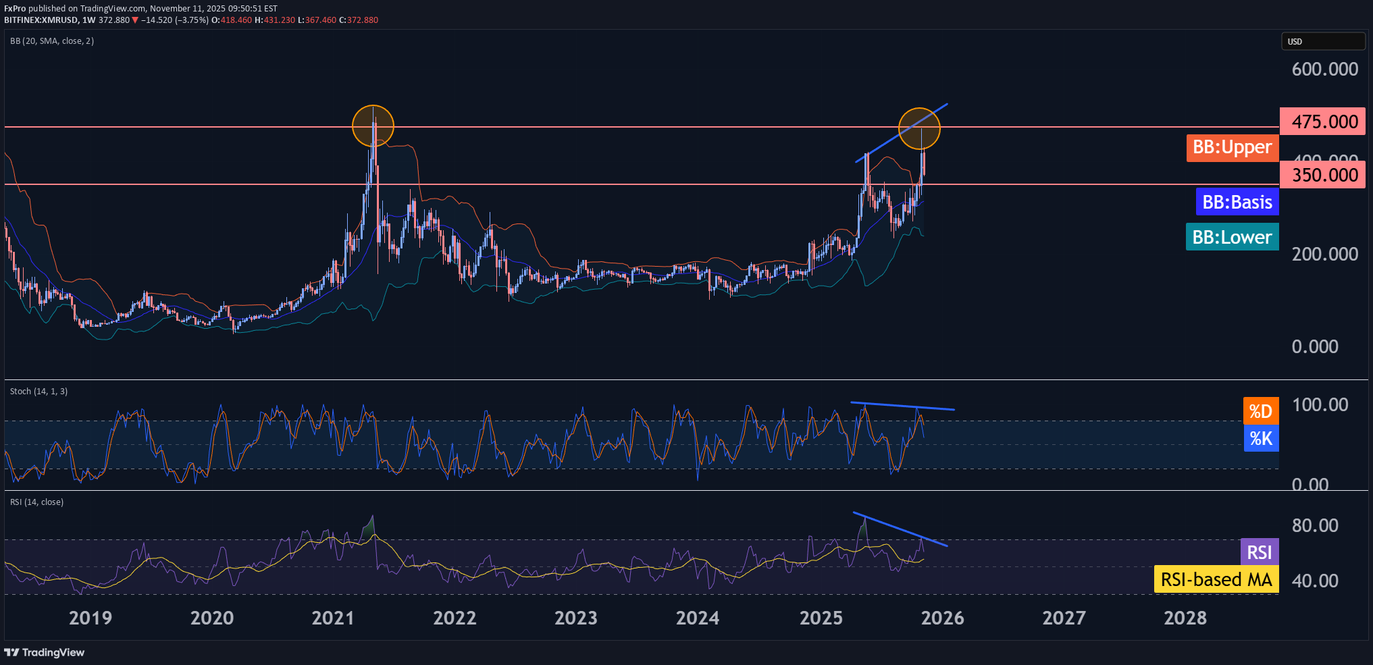Screen dimensions: 1373x665
Task: Select the BB:Basis blue label
Action: pos(1237,203)
